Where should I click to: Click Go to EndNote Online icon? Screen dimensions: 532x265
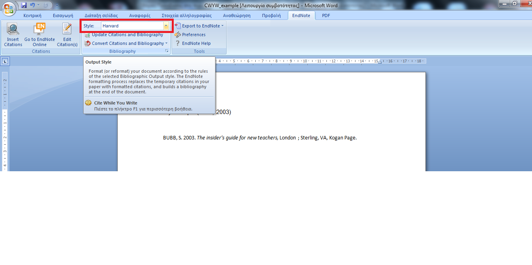39,29
